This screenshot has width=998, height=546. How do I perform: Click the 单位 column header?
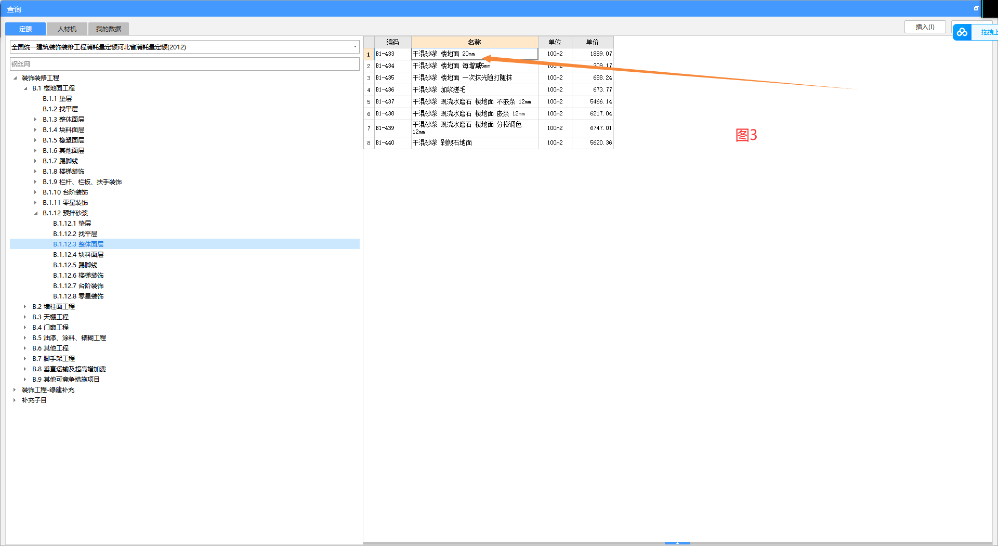[555, 42]
